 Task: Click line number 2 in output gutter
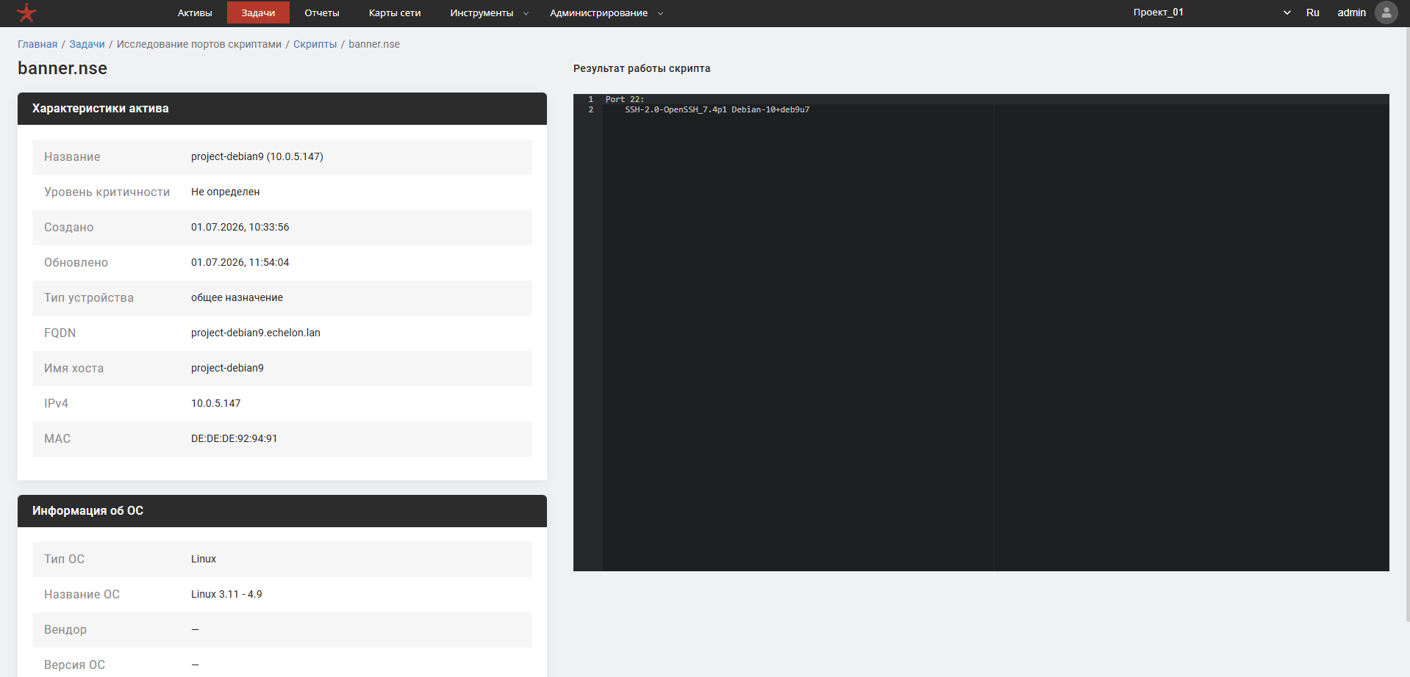pyautogui.click(x=591, y=109)
